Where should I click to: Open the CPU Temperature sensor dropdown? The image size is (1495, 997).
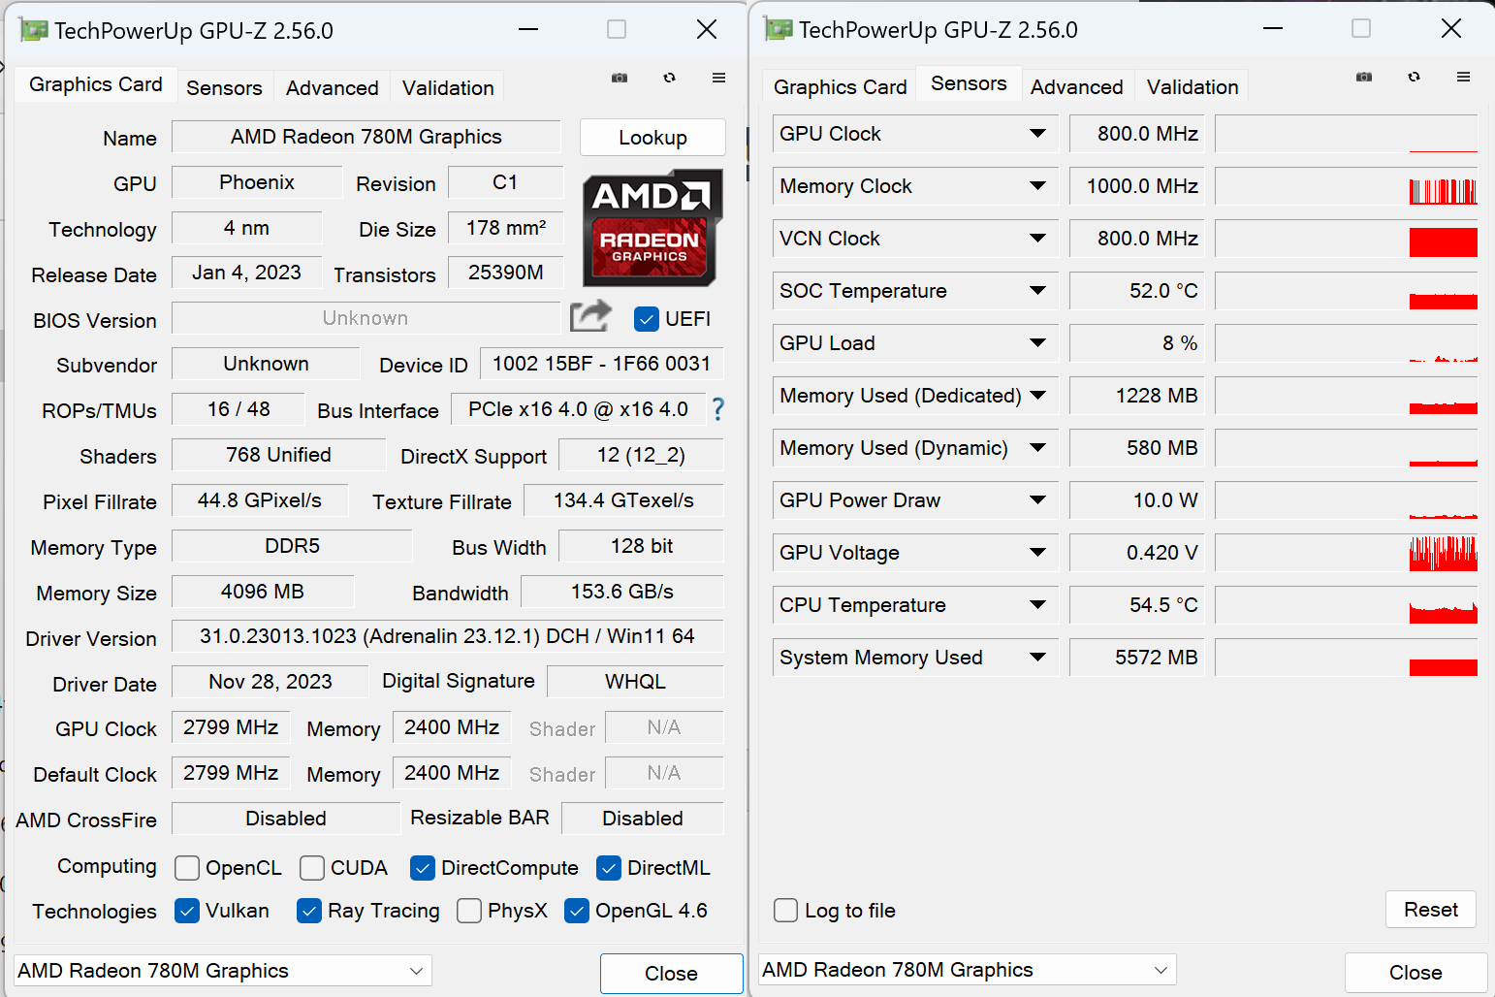click(x=1037, y=604)
